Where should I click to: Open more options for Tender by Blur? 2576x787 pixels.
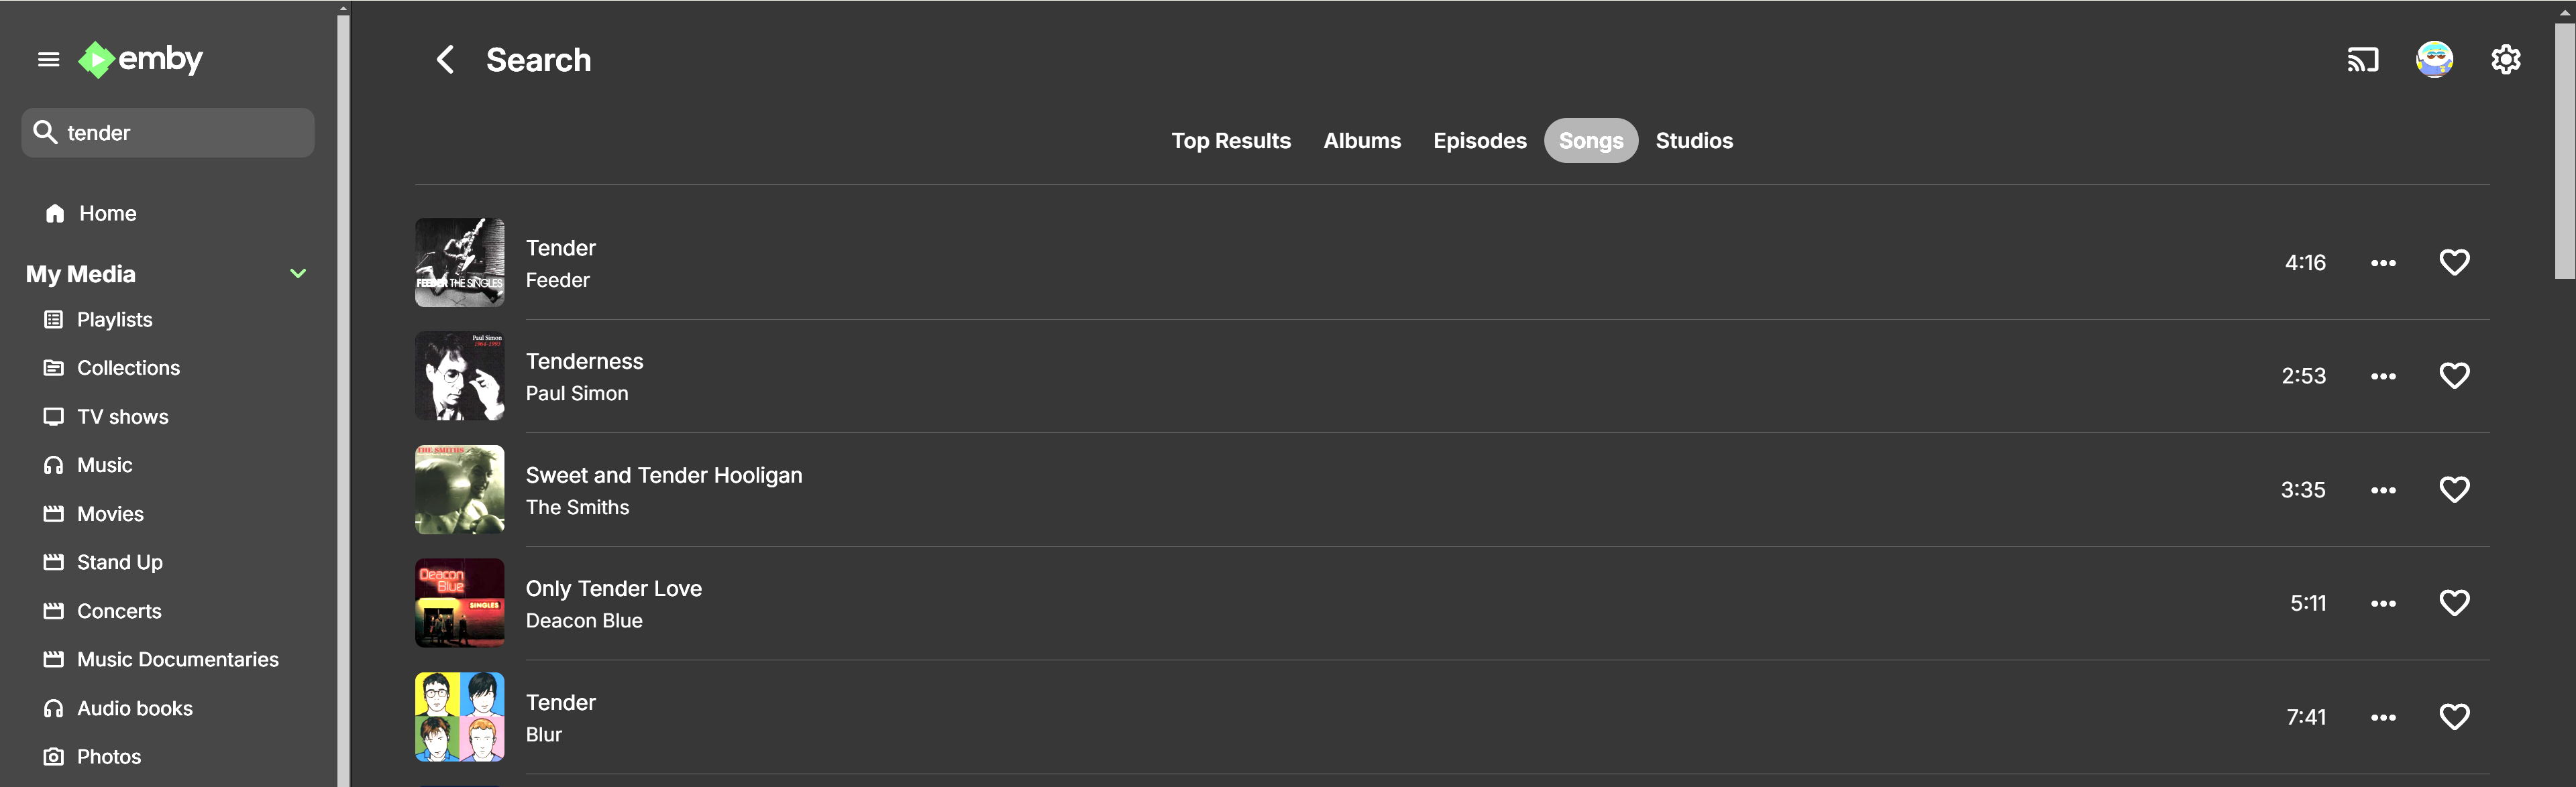pos(2384,716)
